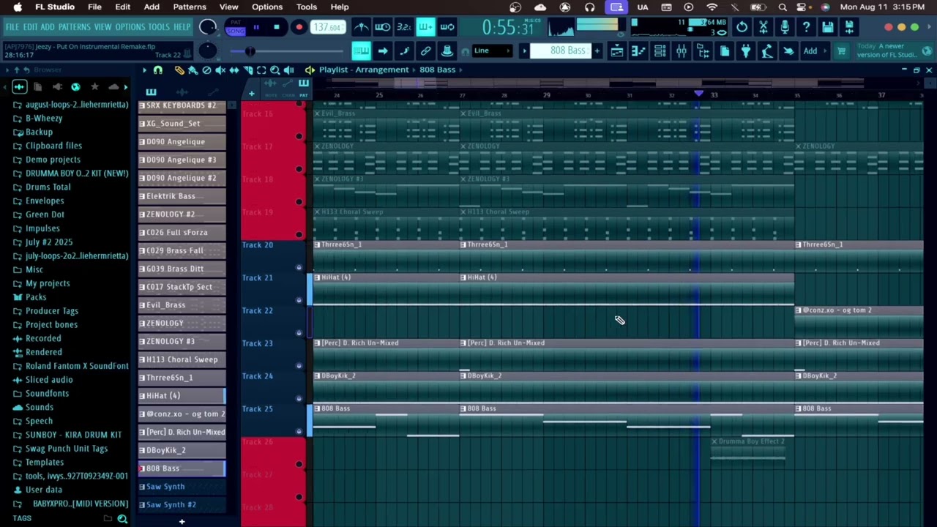Open the FILE menu
This screenshot has height=527, width=937.
point(12,27)
